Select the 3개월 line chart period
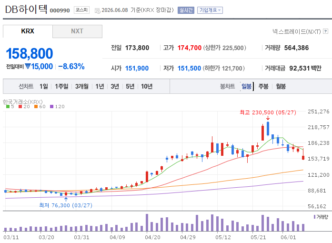This screenshot has width=332, height=243. (82, 86)
